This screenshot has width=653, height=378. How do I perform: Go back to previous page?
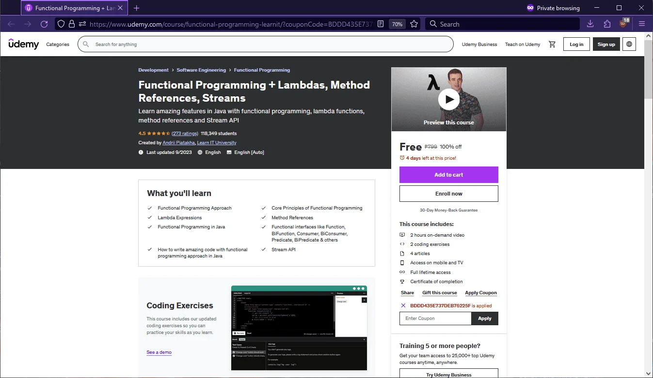[x=11, y=24]
